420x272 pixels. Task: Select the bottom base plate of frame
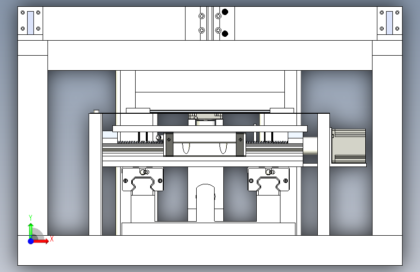point(210,250)
